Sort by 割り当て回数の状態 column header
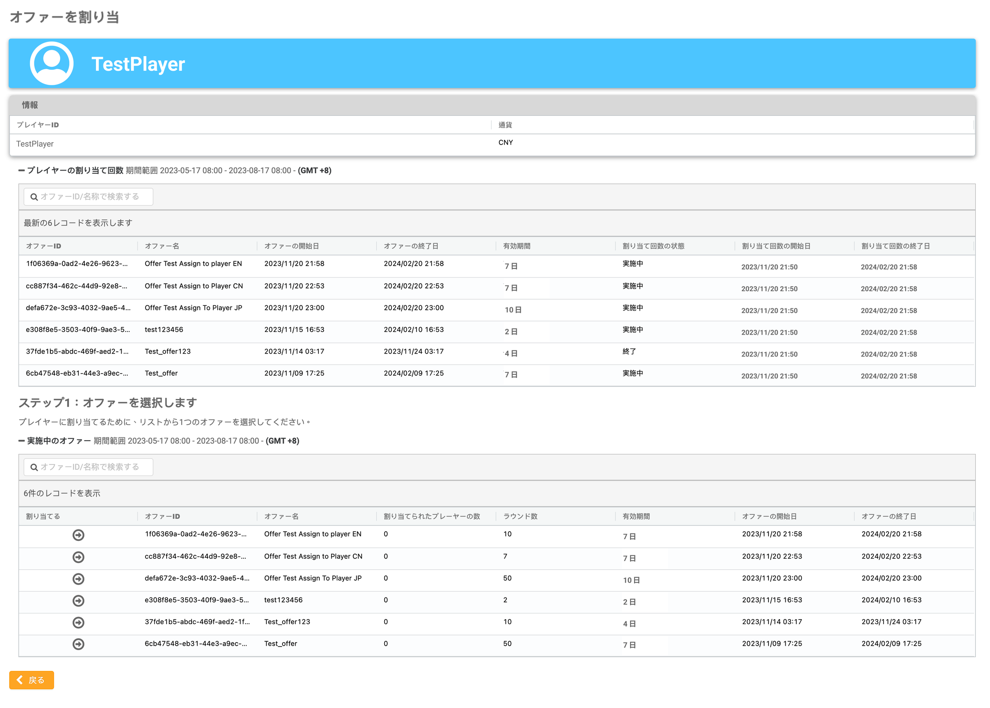Screen dimensions: 990x708 pyautogui.click(x=653, y=246)
